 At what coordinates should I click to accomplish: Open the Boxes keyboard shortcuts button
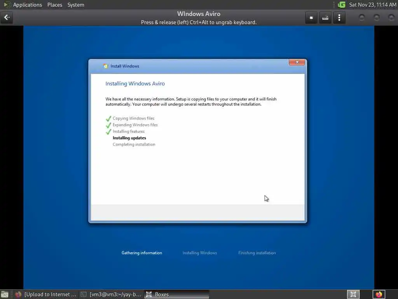pyautogui.click(x=325, y=18)
